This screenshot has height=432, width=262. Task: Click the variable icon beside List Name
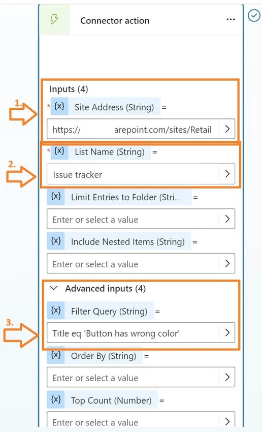click(59, 151)
